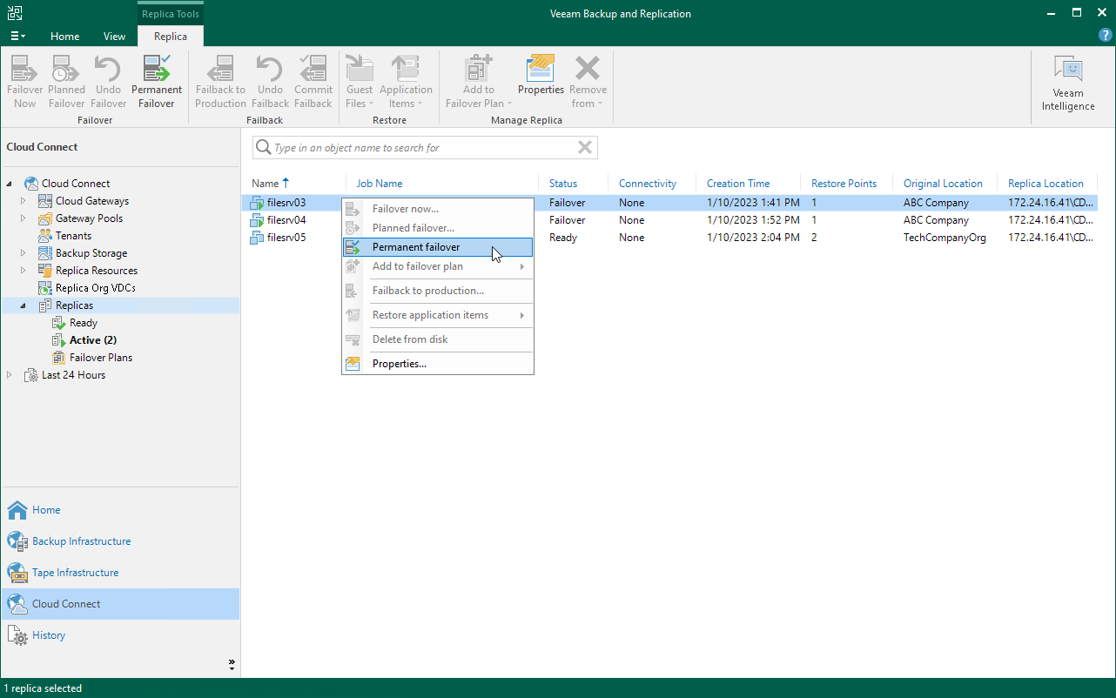Click the Replica Resources icon in the tree
Viewport: 1116px width, 698px height.
[x=45, y=271]
